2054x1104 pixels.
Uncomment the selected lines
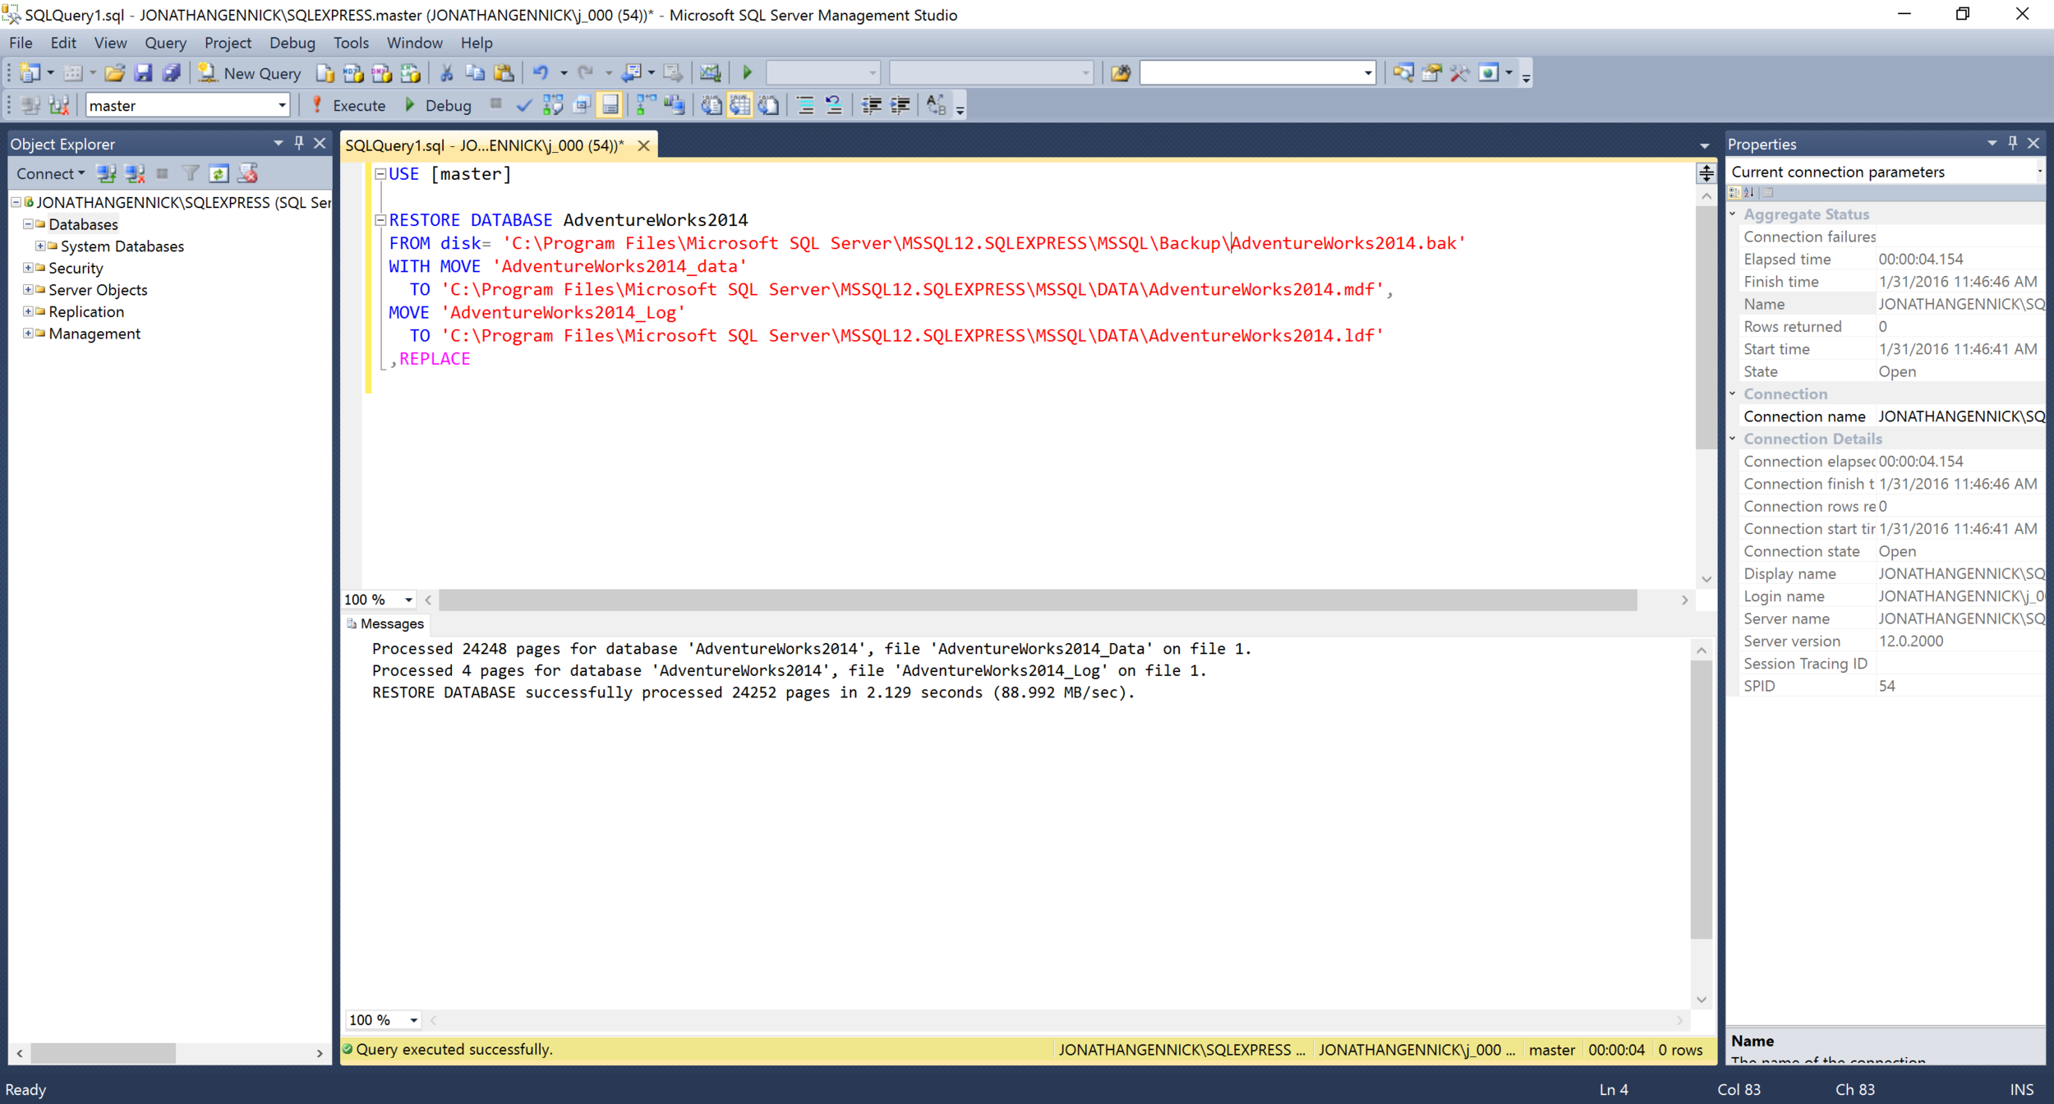834,105
